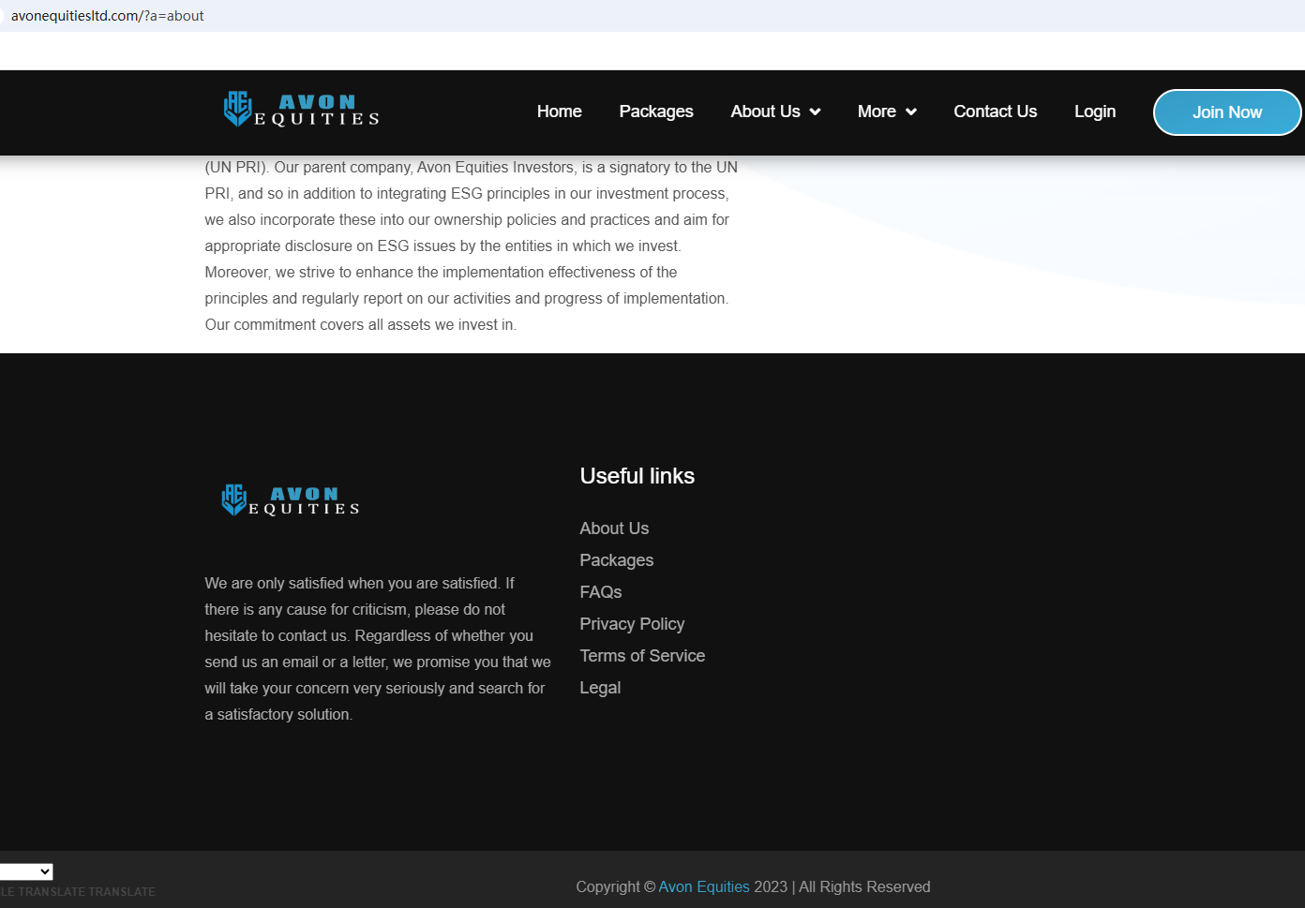This screenshot has width=1305, height=908.
Task: Open the Terms of Service link
Action: pos(642,656)
